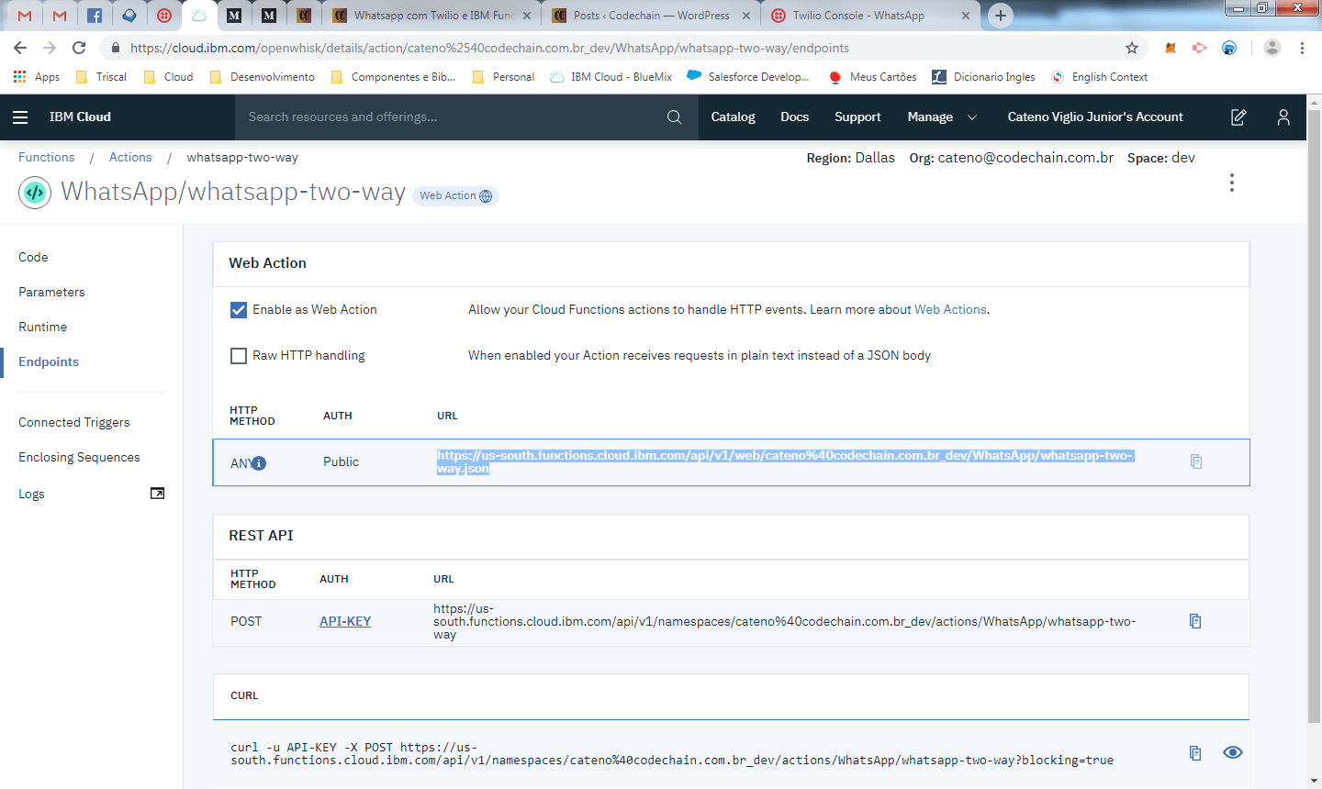The height and width of the screenshot is (789, 1322).
Task: Open the user profile icon
Action: (x=1283, y=117)
